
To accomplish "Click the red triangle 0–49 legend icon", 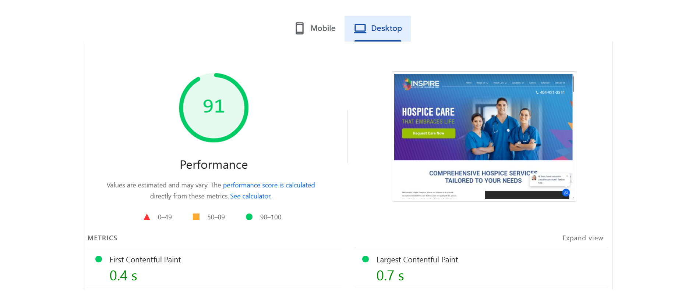I will [147, 217].
